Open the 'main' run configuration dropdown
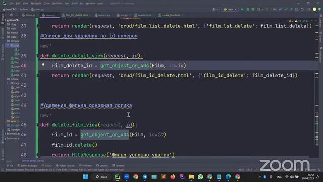323x182 pixels. pyautogui.click(x=230, y=9)
